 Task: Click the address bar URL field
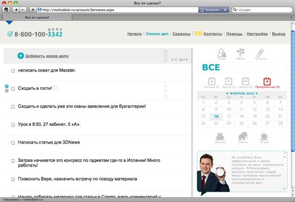point(117,10)
